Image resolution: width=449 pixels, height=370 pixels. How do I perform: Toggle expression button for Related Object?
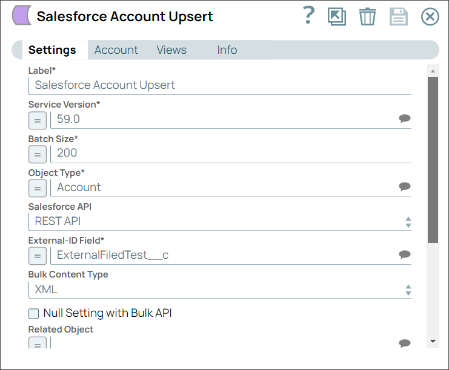pyautogui.click(x=38, y=343)
